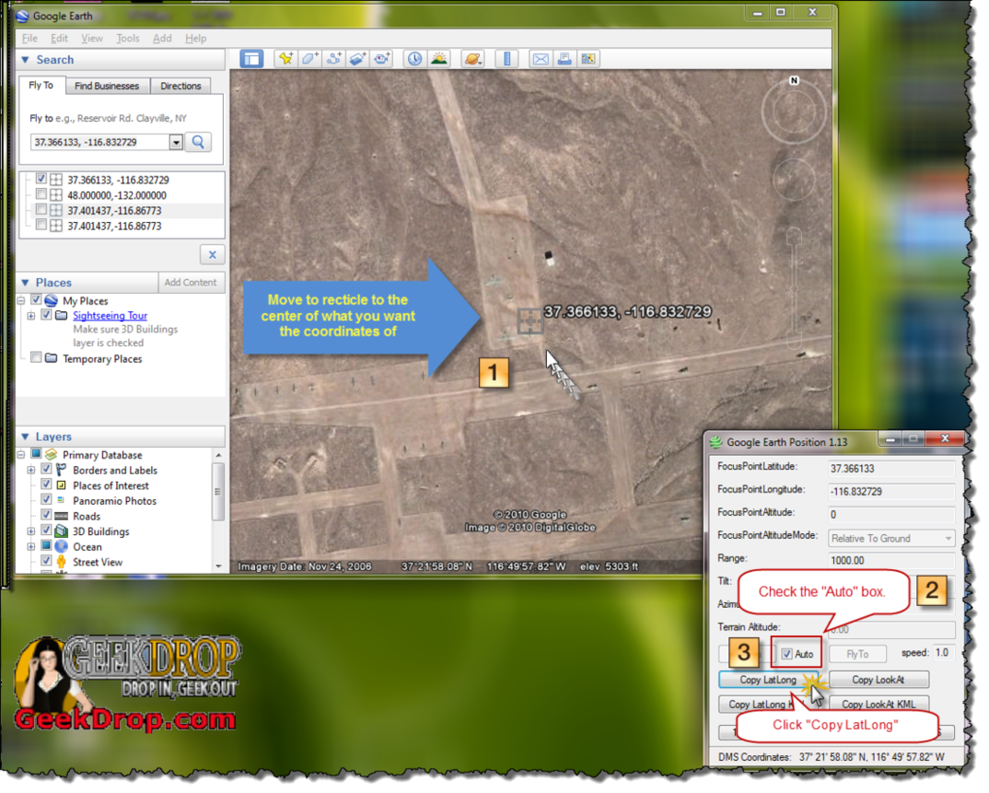Clear search results with the X button
The height and width of the screenshot is (793, 989).
pyautogui.click(x=213, y=255)
